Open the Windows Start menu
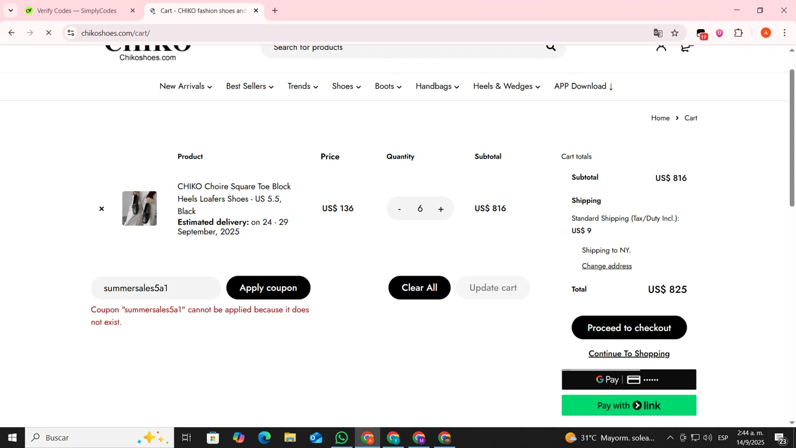796x448 pixels. (x=12, y=438)
